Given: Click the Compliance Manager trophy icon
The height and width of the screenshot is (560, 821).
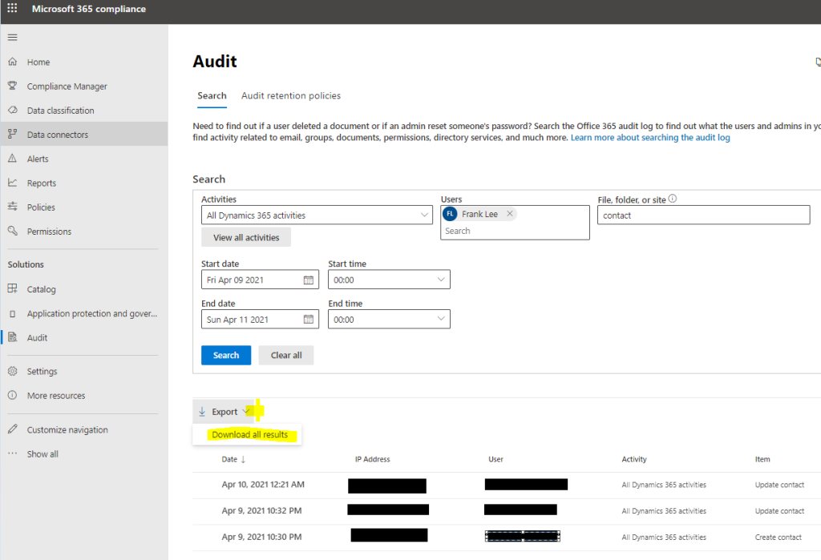Looking at the screenshot, I should 12,87.
